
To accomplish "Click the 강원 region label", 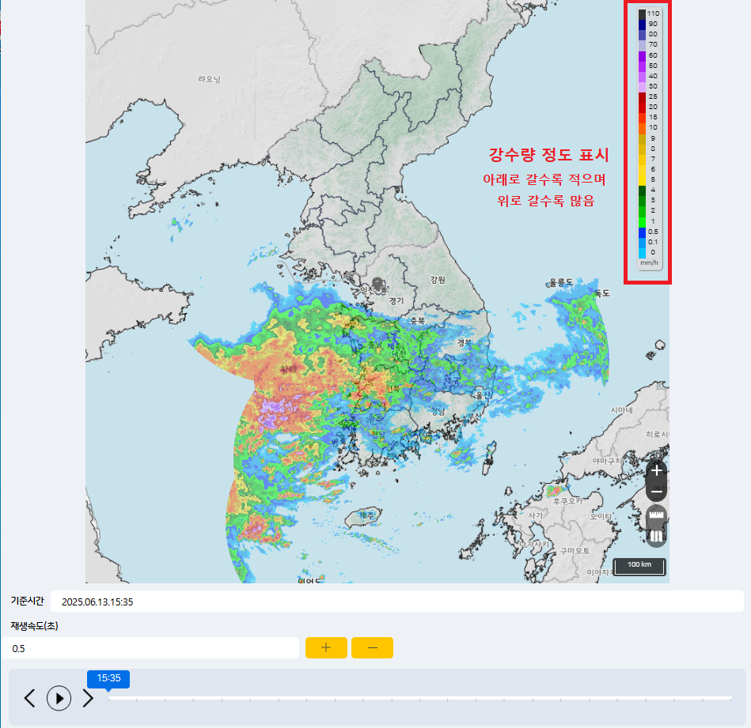I will (438, 280).
